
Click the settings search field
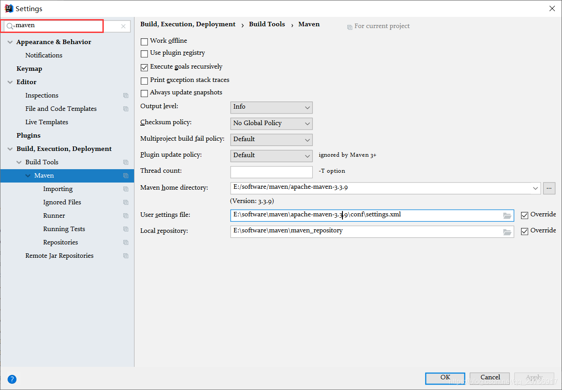tap(67, 26)
